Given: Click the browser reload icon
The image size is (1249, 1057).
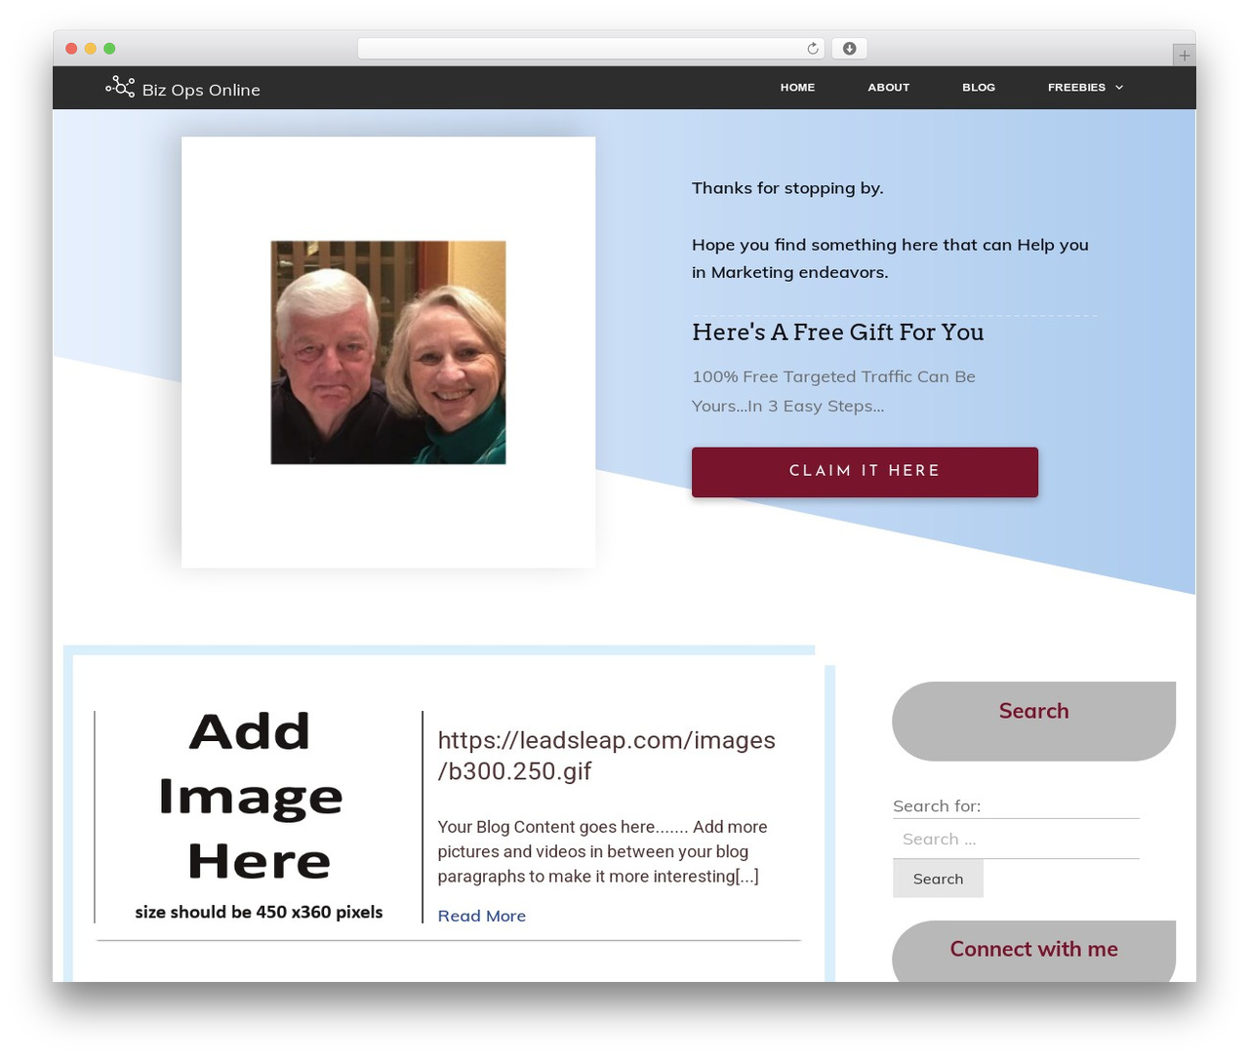Looking at the screenshot, I should pos(813,49).
